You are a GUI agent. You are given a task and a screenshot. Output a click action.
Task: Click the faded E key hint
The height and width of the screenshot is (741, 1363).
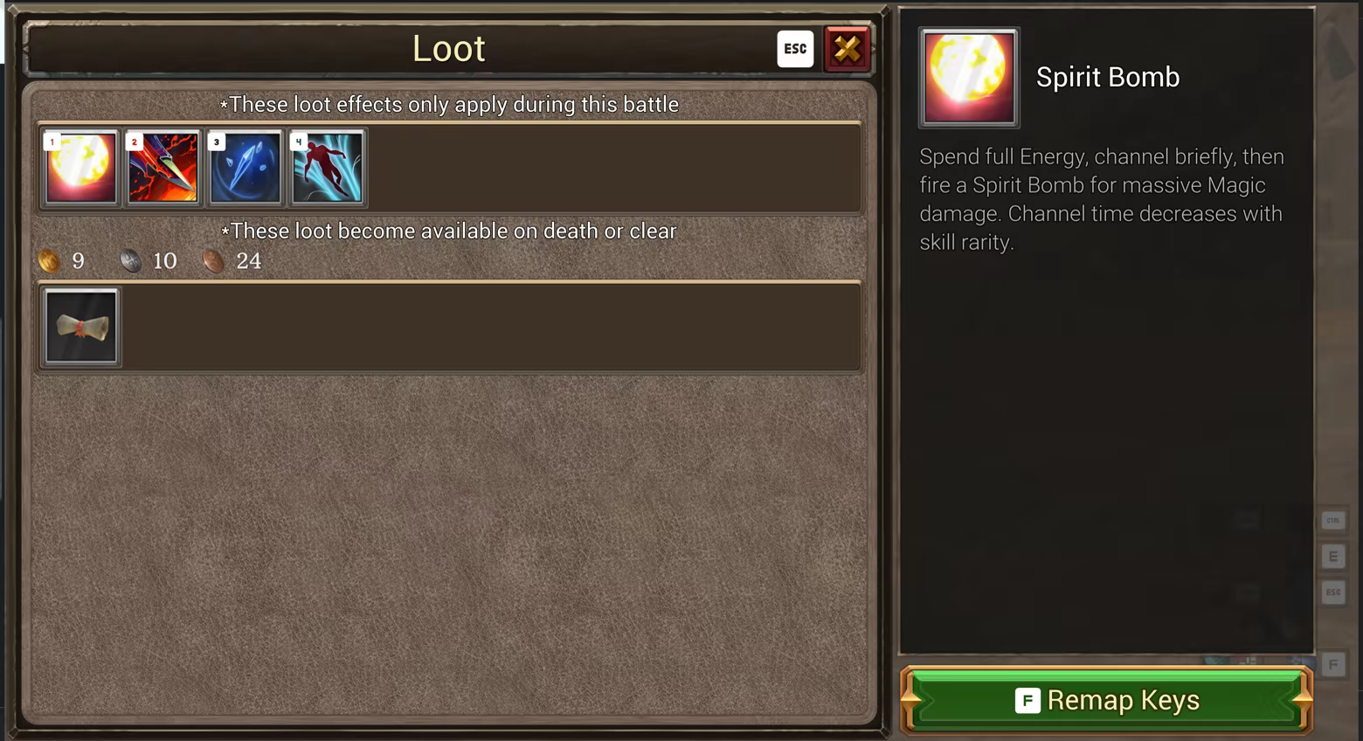(1333, 557)
